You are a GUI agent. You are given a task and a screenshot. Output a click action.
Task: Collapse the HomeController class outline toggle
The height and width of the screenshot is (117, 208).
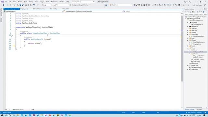(x=15, y=33)
